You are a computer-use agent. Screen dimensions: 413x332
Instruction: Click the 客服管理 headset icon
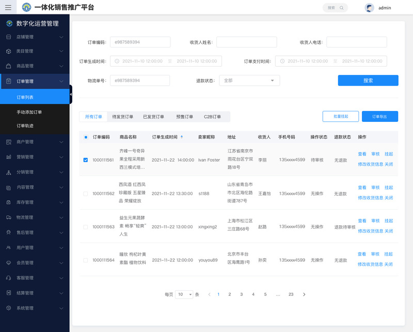click(x=8, y=278)
